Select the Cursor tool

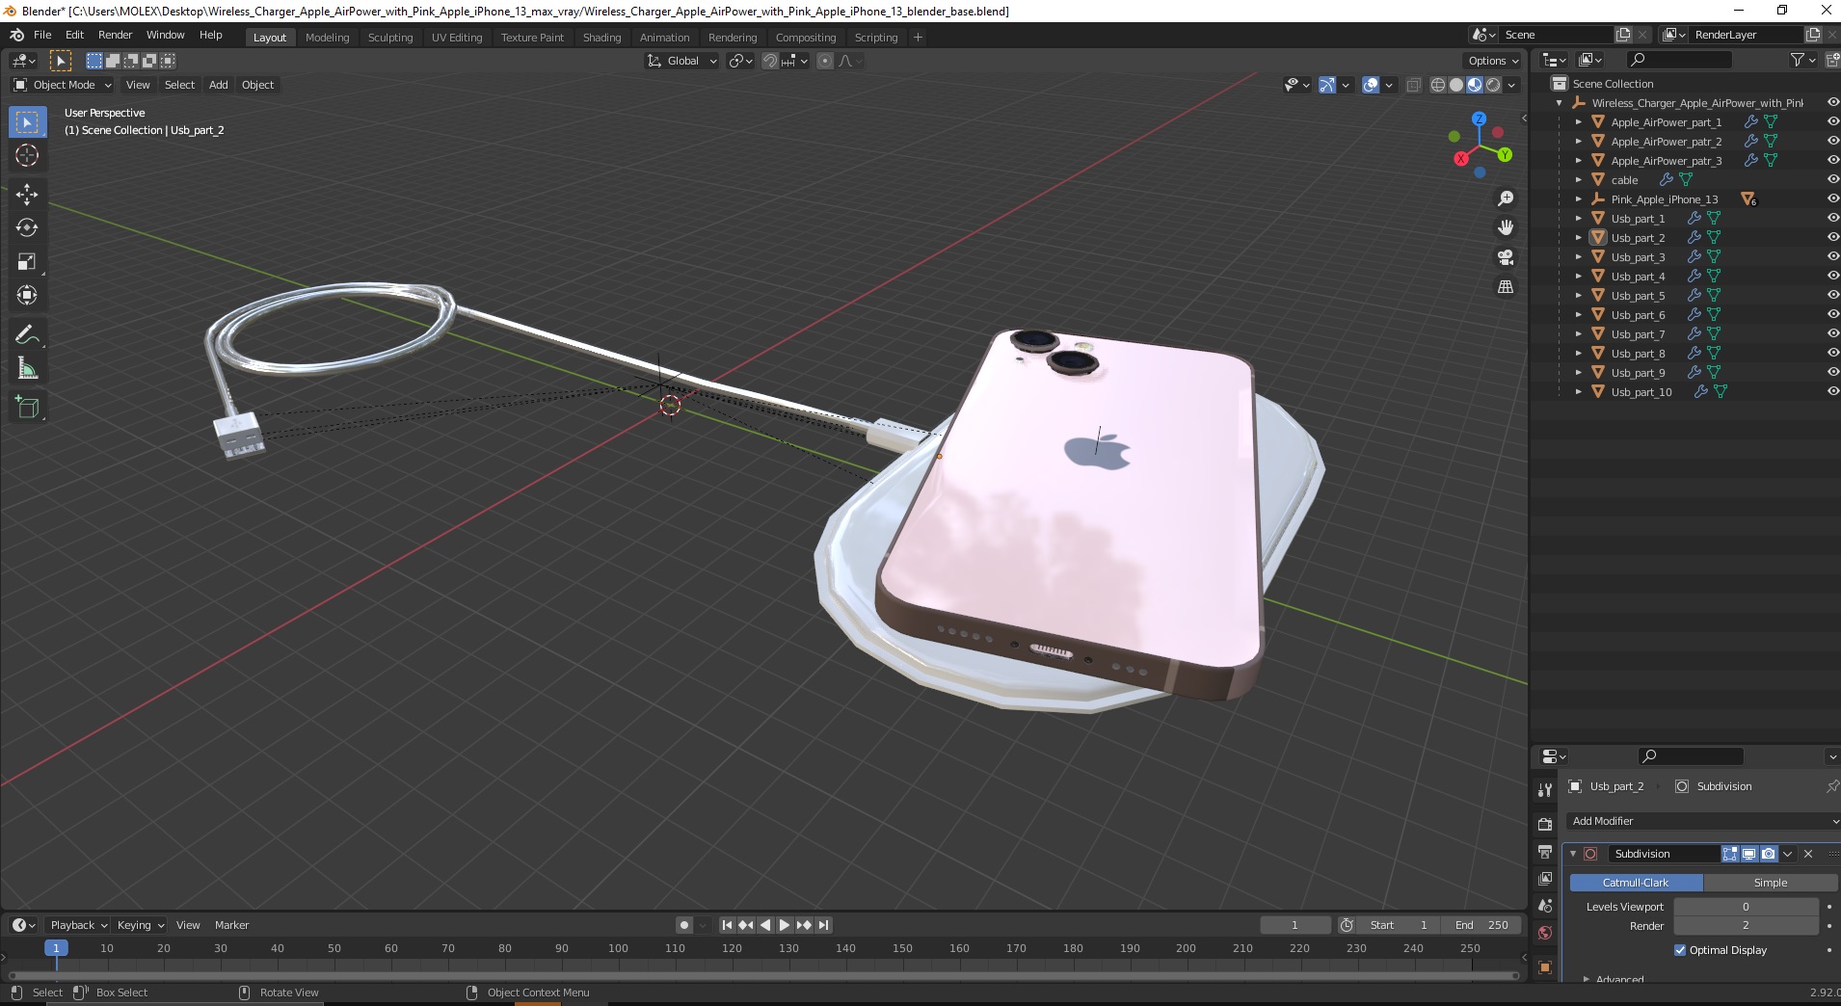[x=27, y=155]
